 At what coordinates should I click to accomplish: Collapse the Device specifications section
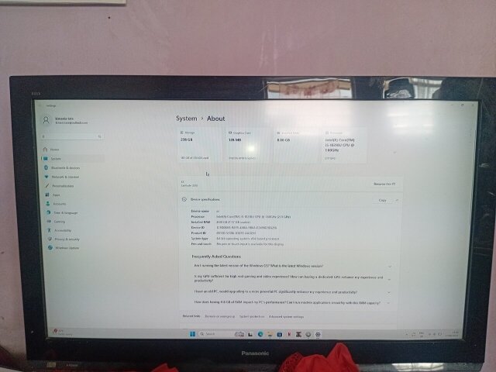[397, 200]
